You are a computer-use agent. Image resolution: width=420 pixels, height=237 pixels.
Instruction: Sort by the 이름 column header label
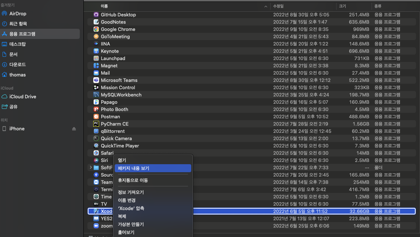[x=104, y=6]
